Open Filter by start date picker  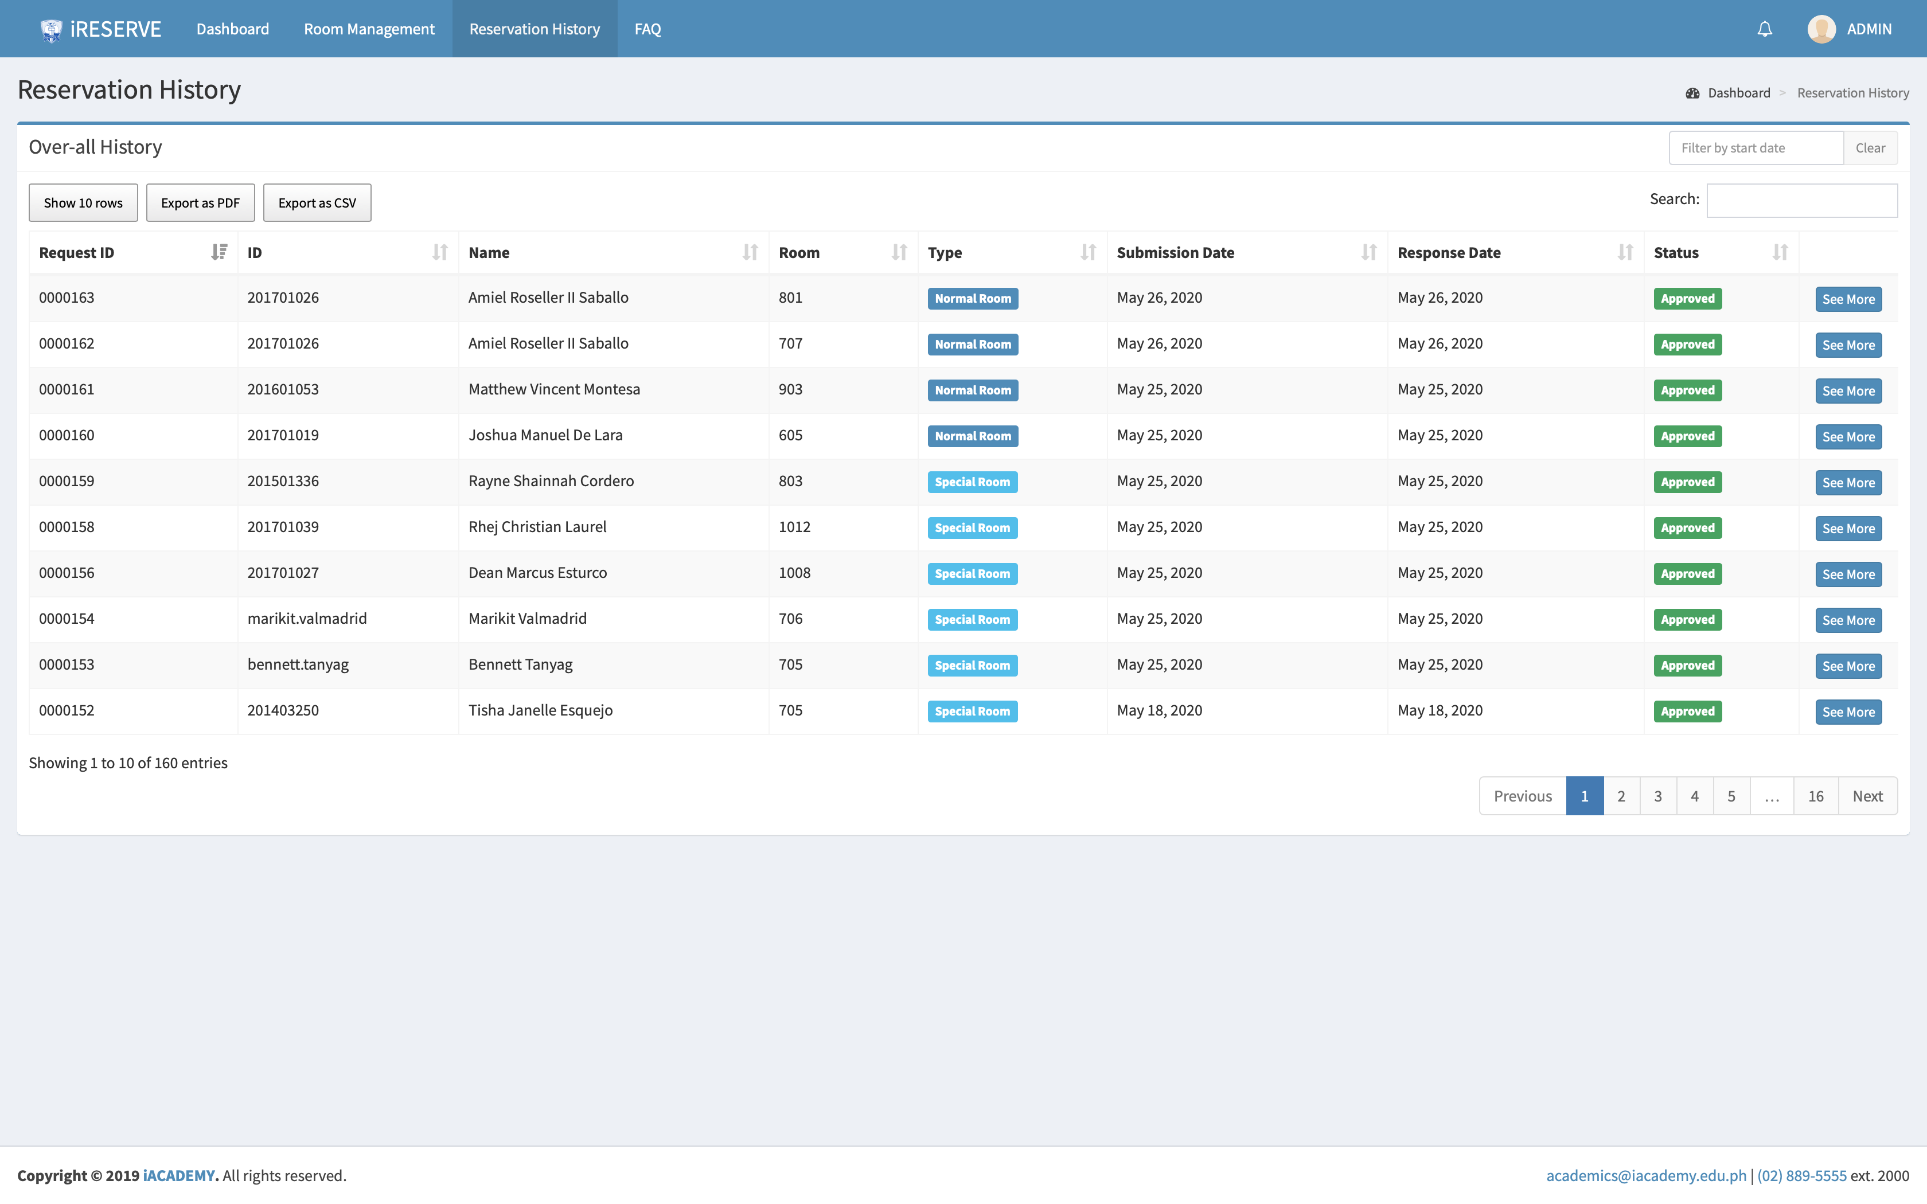coord(1755,148)
